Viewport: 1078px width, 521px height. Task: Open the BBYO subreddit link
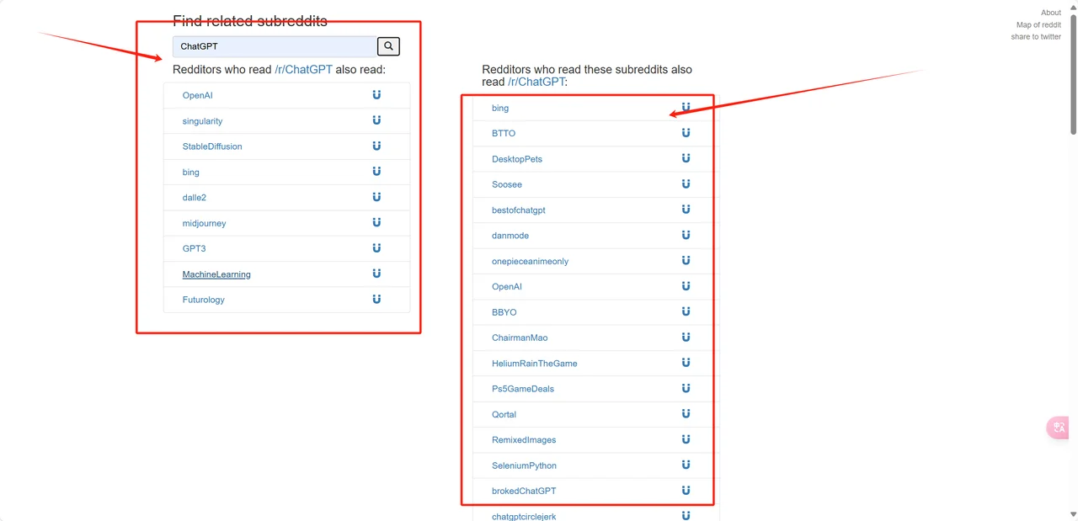click(504, 312)
